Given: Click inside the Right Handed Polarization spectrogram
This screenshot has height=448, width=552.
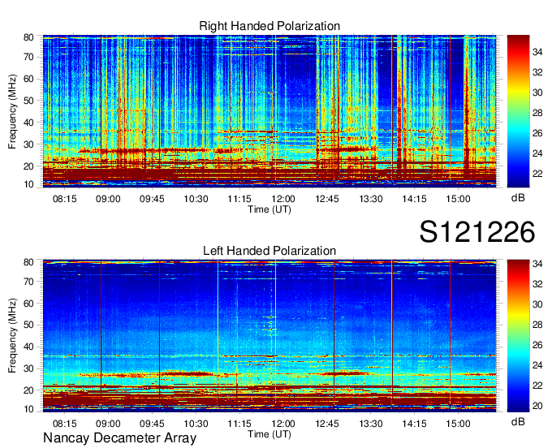Looking at the screenshot, I should pyautogui.click(x=270, y=111).
